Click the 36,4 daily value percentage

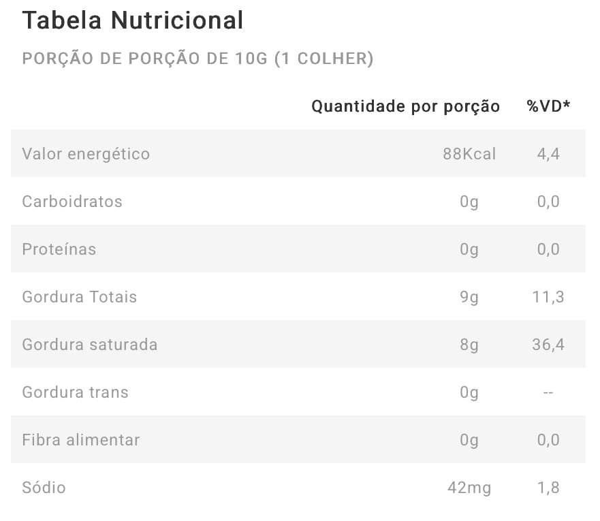pos(548,345)
